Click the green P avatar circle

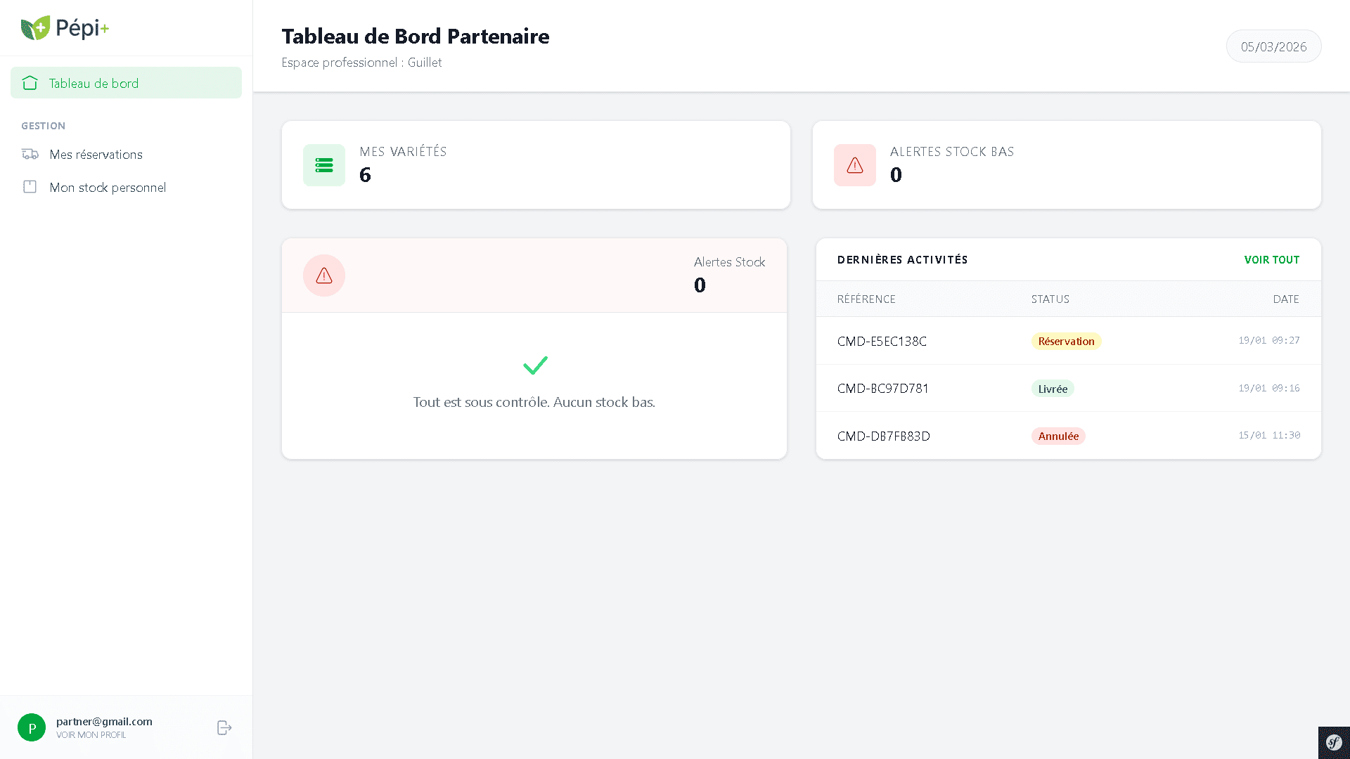tap(32, 727)
